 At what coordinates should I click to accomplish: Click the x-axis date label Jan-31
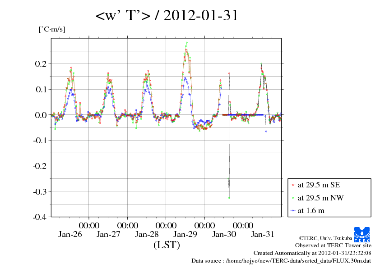click(263, 234)
